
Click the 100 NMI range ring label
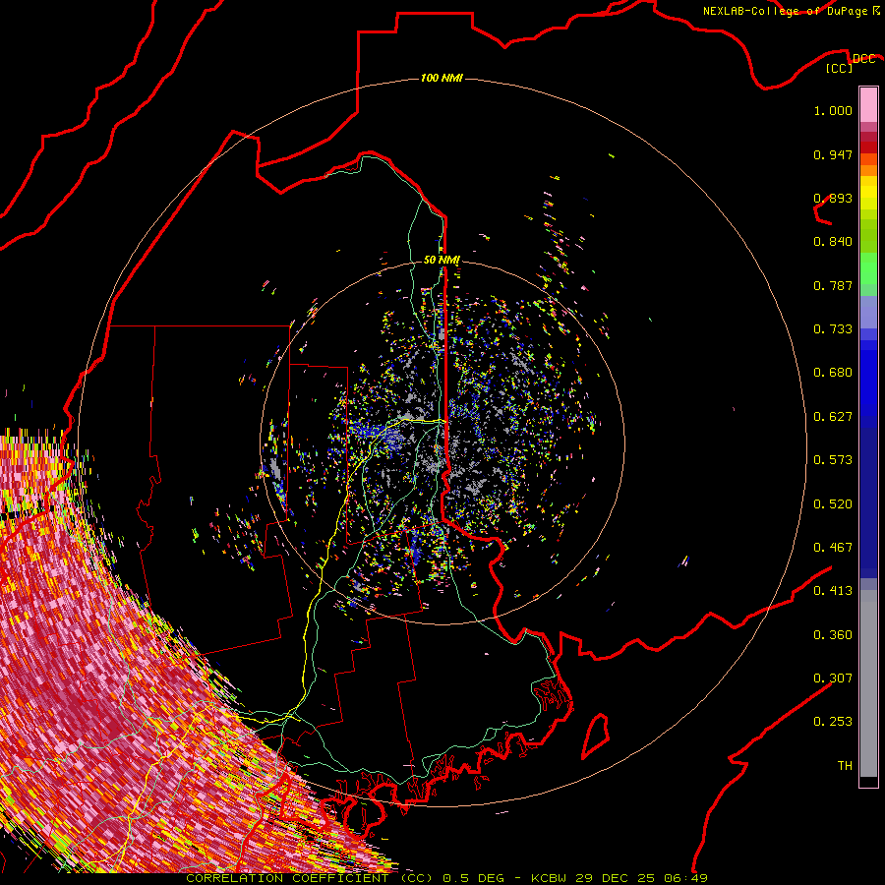pyautogui.click(x=442, y=78)
